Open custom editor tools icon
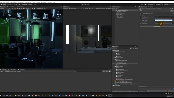This screenshot has height=98, width=174. point(19,5)
